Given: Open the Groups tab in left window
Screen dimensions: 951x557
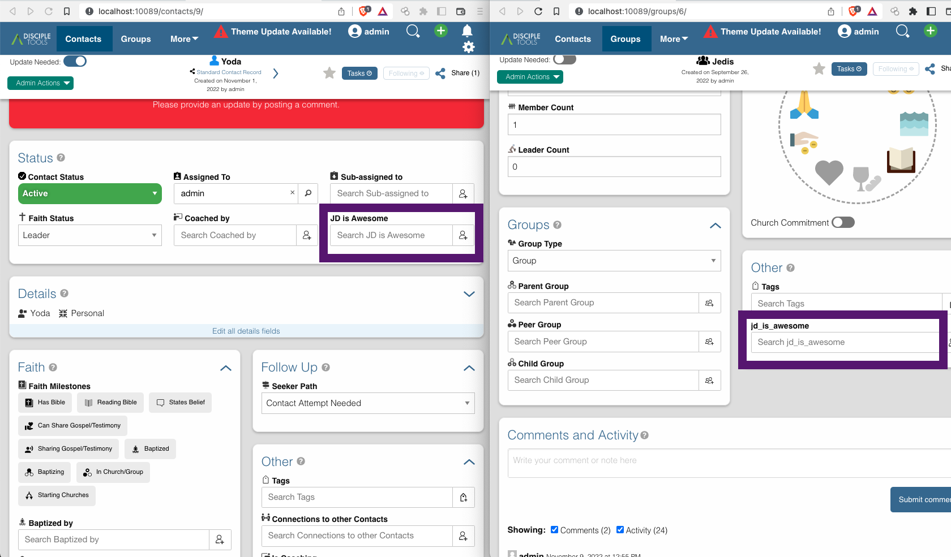Looking at the screenshot, I should [136, 39].
